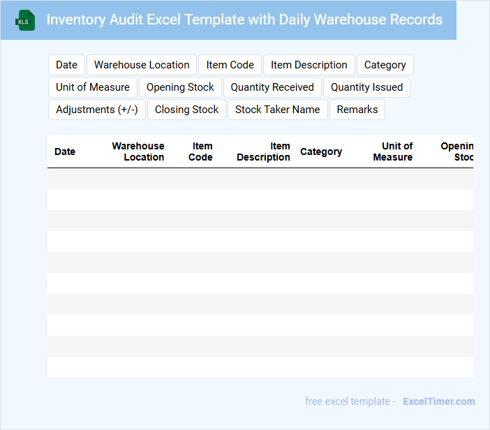This screenshot has height=430, width=490.
Task: Click the Date column header
Action: 65,151
